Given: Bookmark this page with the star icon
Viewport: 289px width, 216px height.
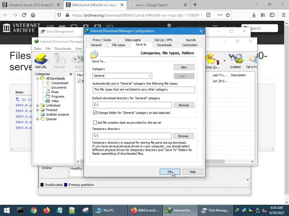Looking at the screenshot, I should [x=228, y=15].
